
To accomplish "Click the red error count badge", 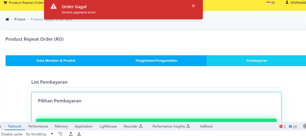I will [282, 127].
